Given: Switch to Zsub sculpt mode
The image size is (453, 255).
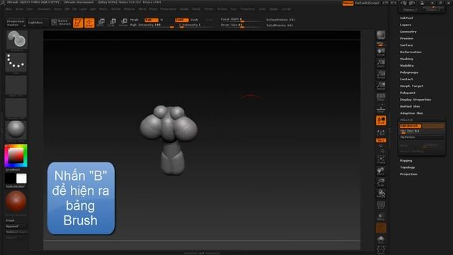Looking at the screenshot, I should click(x=195, y=20).
